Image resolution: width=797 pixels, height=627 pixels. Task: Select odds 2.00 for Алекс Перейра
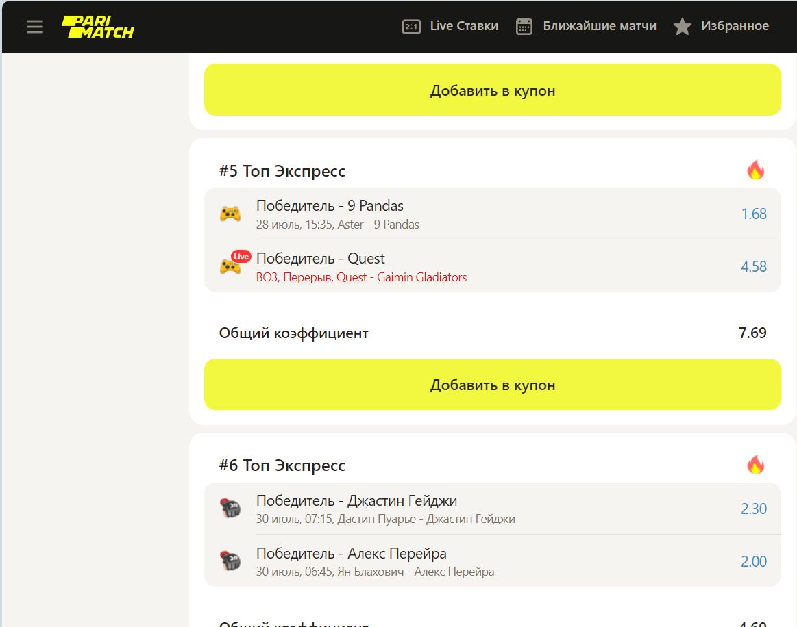click(754, 561)
